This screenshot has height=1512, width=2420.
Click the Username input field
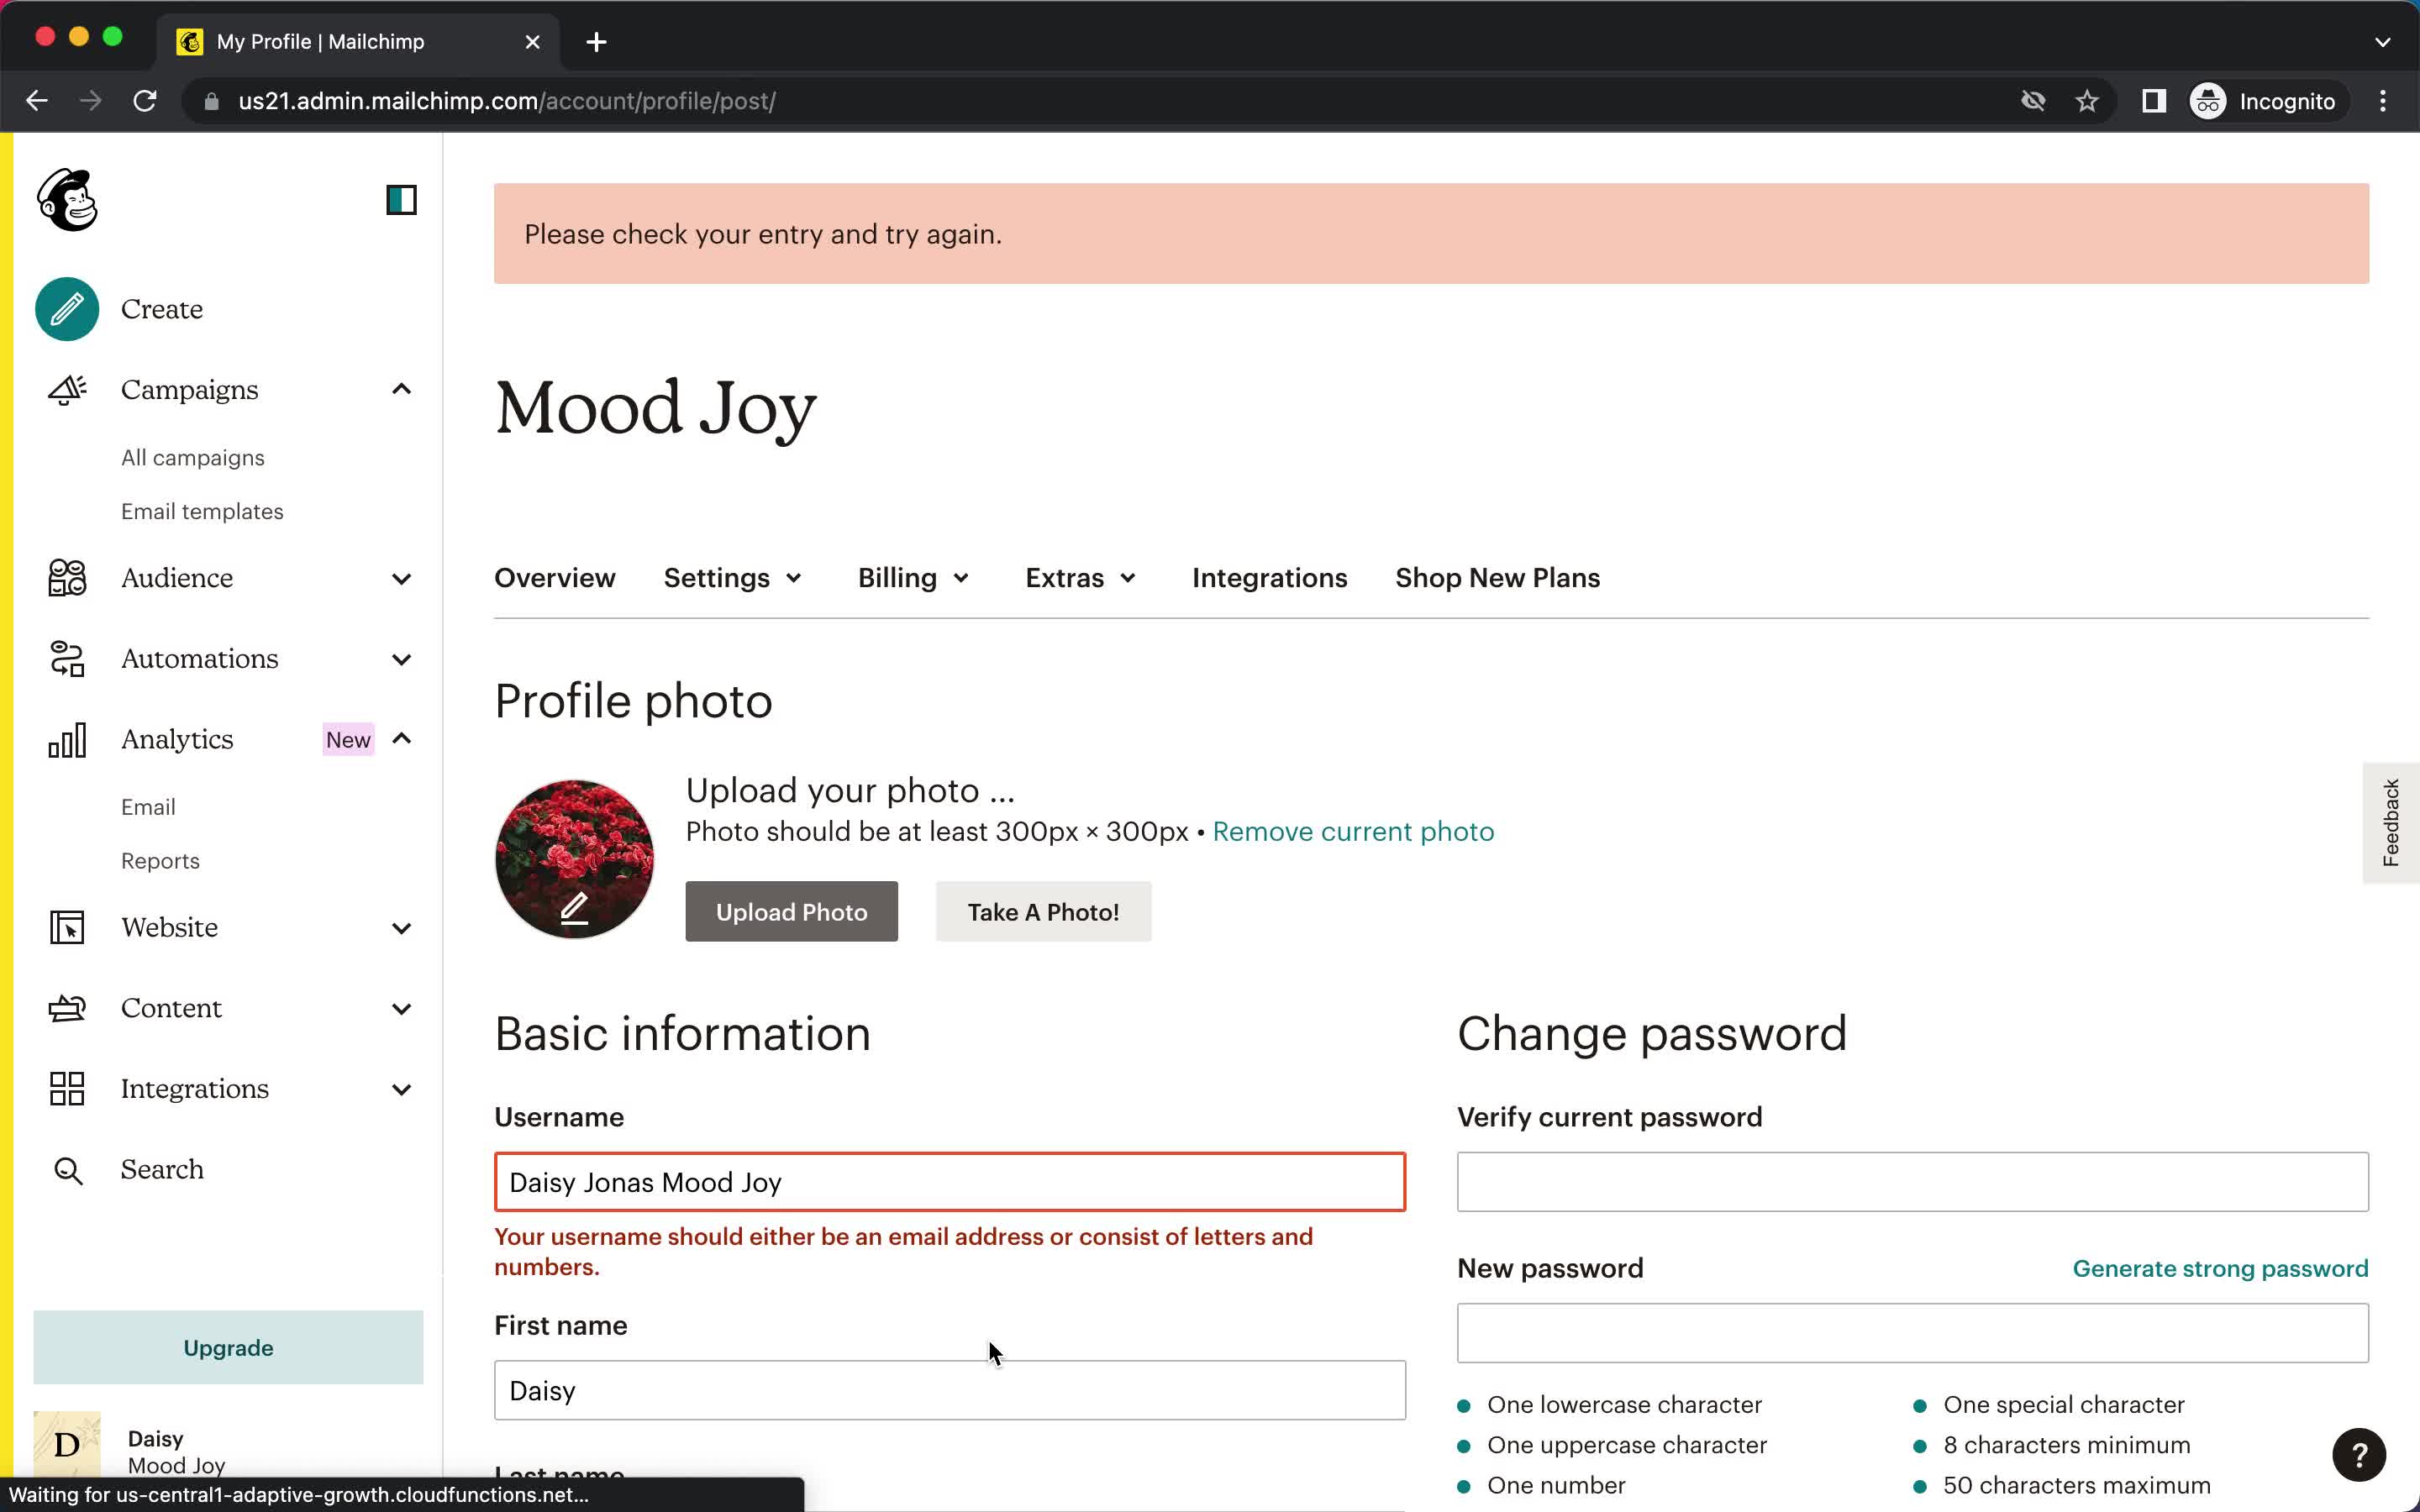(x=950, y=1181)
